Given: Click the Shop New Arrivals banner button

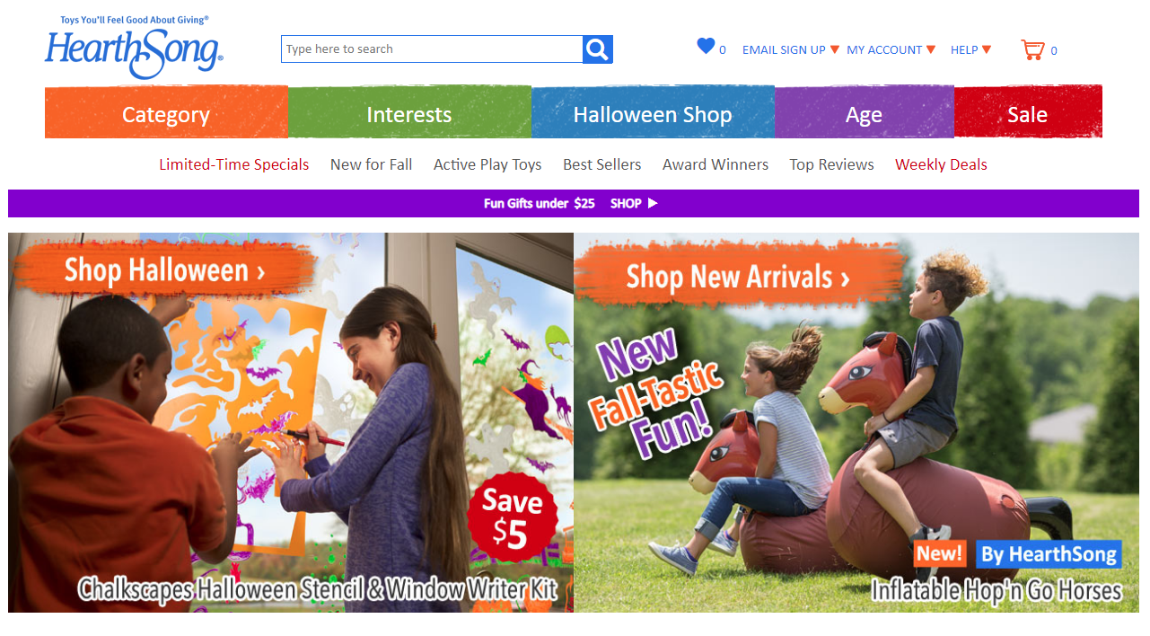Looking at the screenshot, I should click(x=738, y=276).
